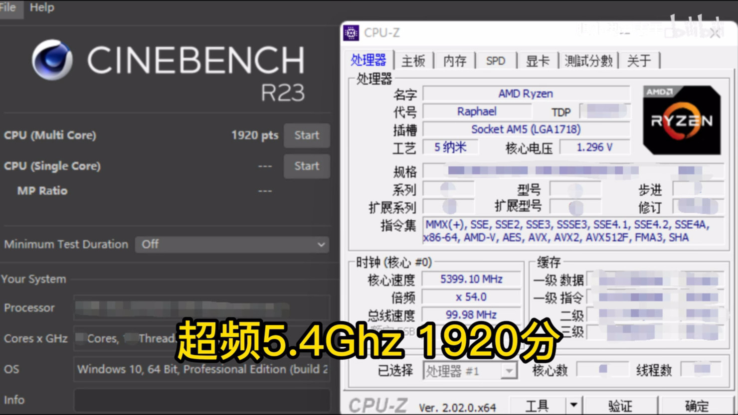
Task: Click the instruction set list text
Action: (573, 231)
